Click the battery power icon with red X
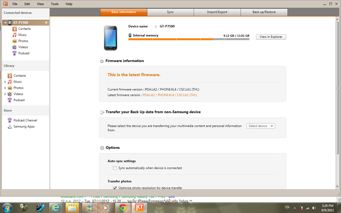 [x=301, y=208]
